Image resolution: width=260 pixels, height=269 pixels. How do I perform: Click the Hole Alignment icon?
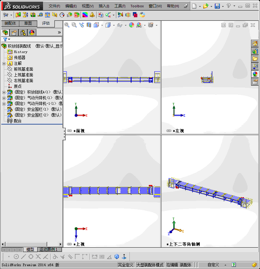click(33, 15)
